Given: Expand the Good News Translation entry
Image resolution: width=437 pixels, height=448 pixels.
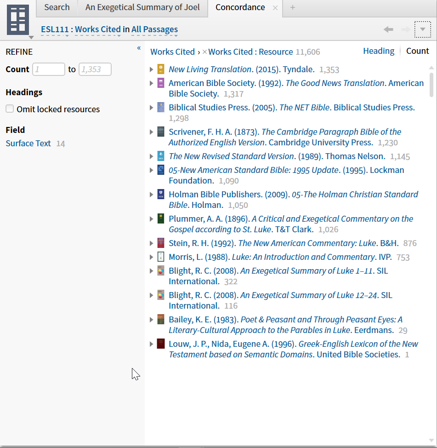Looking at the screenshot, I should pos(152,83).
